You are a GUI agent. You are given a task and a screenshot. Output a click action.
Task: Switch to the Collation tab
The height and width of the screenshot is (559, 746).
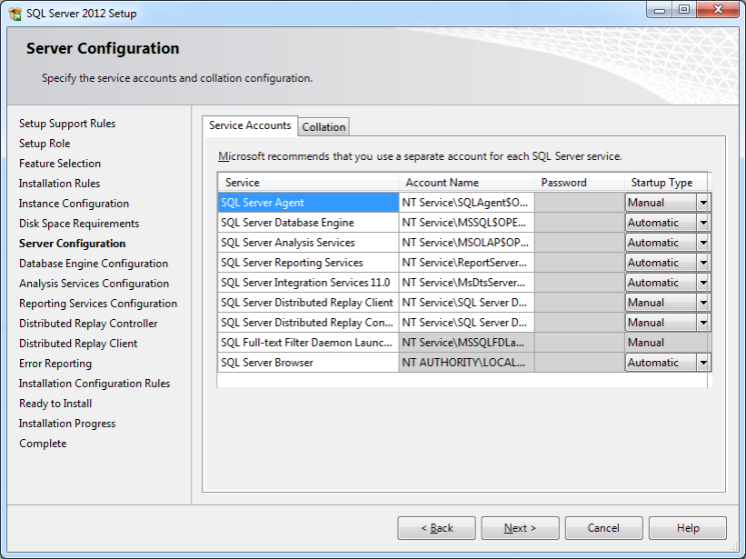[x=323, y=127]
